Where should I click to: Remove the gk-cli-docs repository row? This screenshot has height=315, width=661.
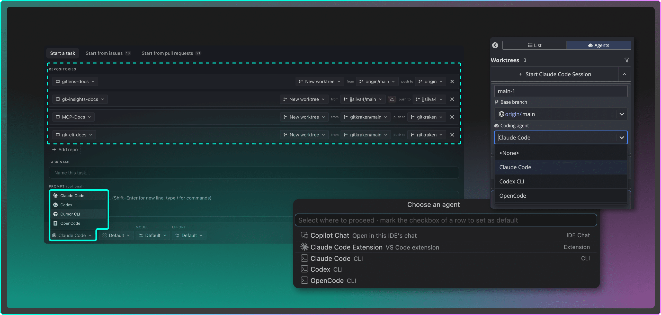(452, 135)
